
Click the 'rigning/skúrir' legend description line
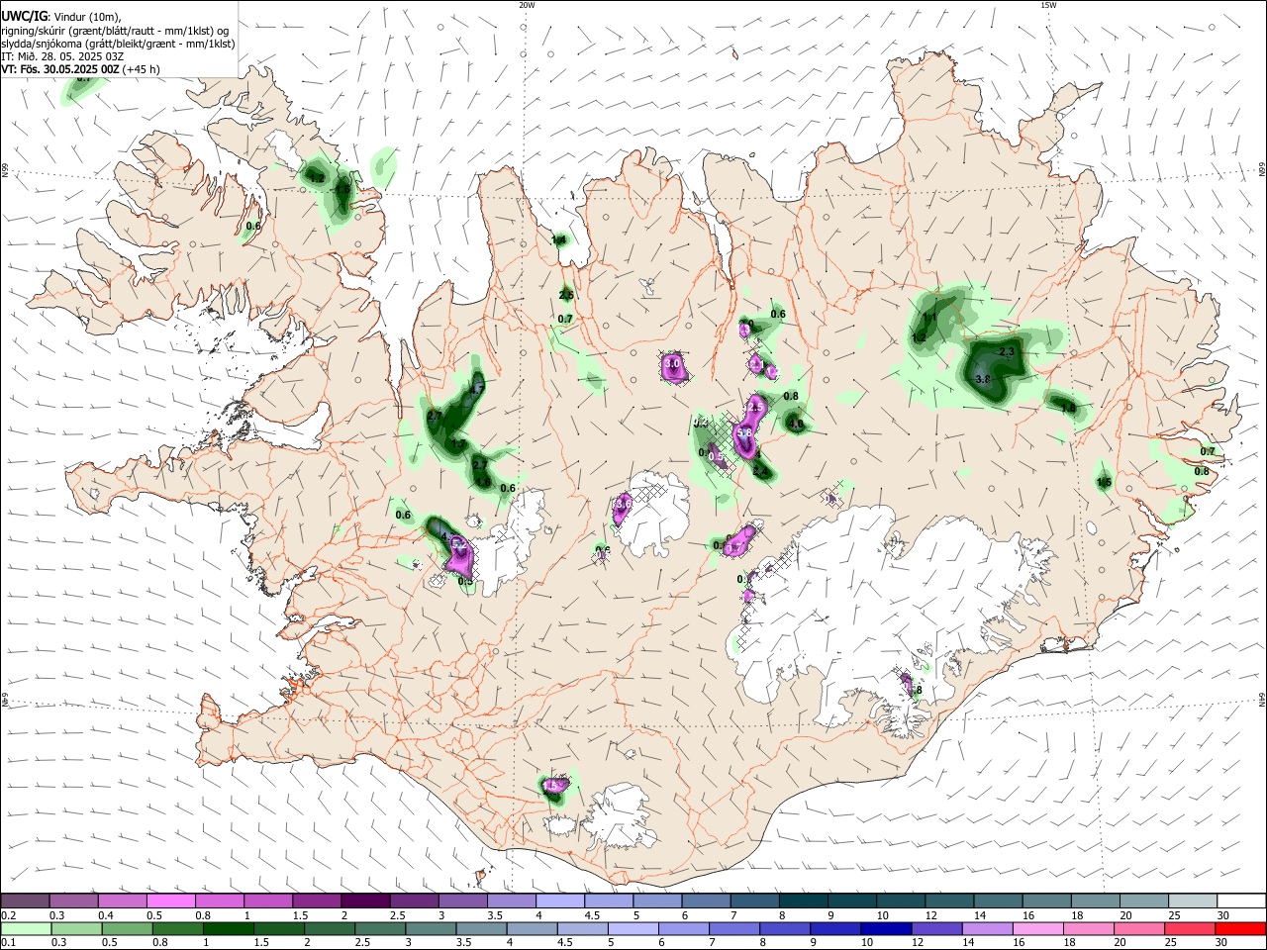pyautogui.click(x=115, y=31)
